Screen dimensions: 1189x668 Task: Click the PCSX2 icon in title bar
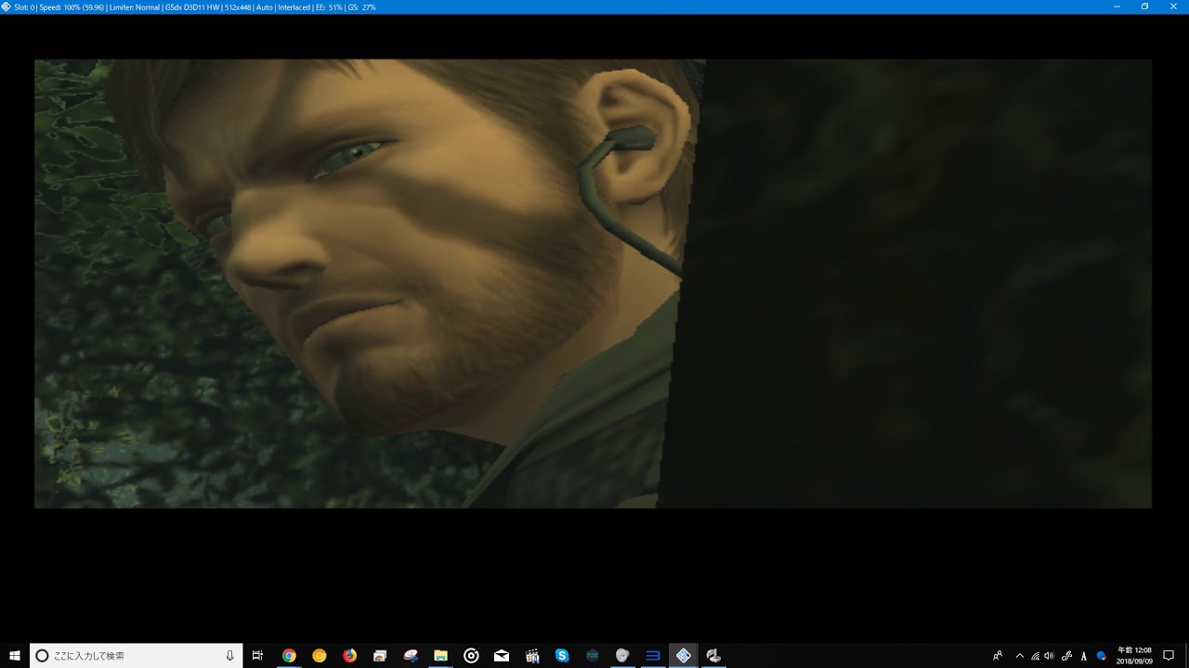click(x=7, y=6)
